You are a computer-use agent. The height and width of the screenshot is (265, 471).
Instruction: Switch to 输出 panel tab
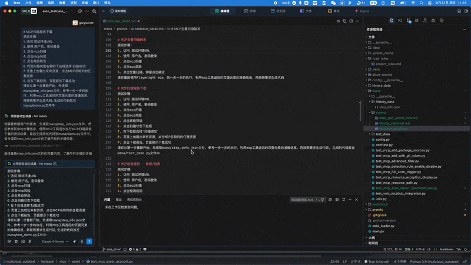[119, 200]
